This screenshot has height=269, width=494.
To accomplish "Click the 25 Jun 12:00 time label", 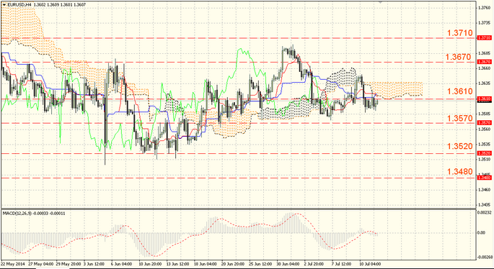I will tap(260, 264).
